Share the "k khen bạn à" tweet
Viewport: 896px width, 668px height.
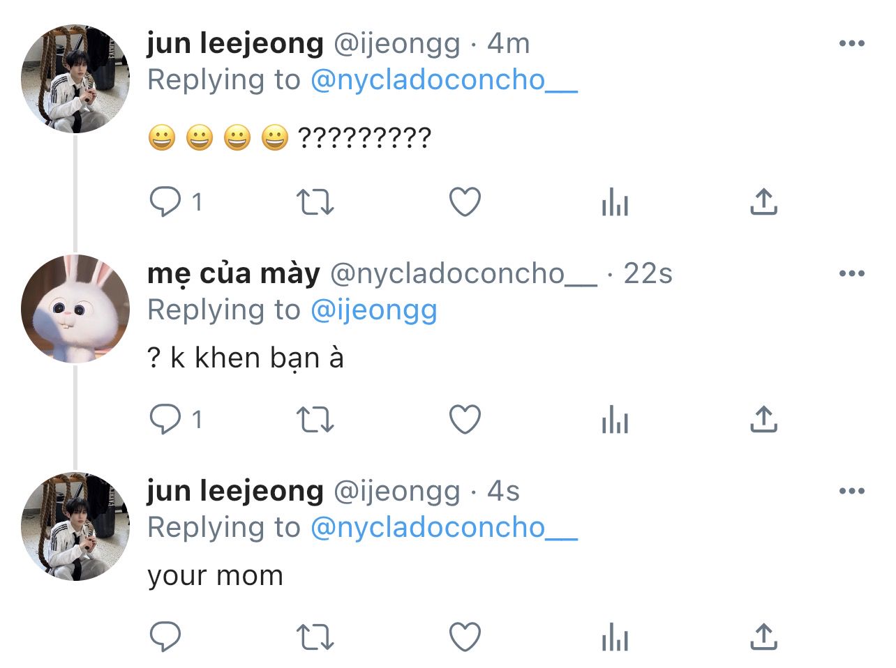(763, 420)
